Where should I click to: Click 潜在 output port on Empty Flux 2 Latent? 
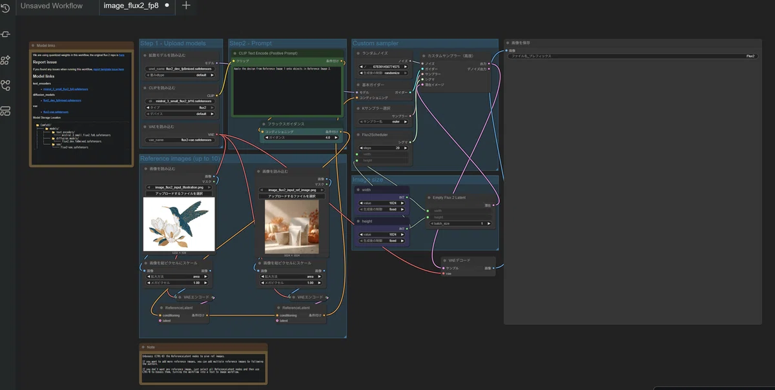[493, 205]
